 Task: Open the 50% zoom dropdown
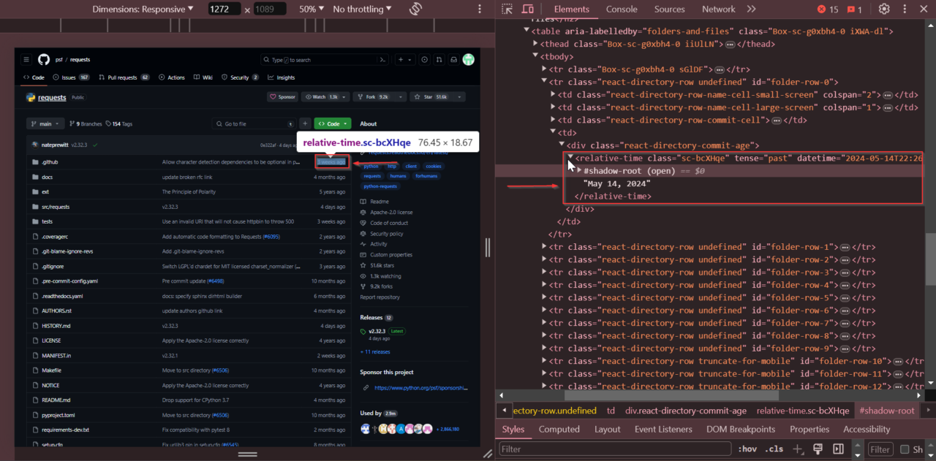(312, 9)
